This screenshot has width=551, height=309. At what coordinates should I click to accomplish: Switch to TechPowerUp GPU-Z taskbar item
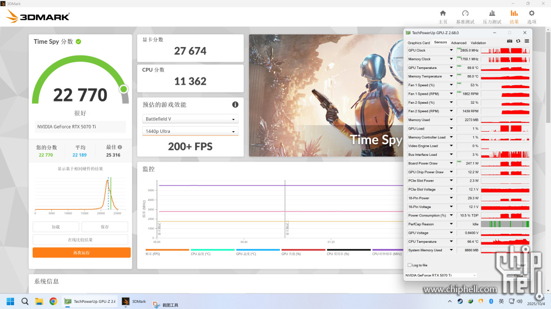tap(89, 301)
